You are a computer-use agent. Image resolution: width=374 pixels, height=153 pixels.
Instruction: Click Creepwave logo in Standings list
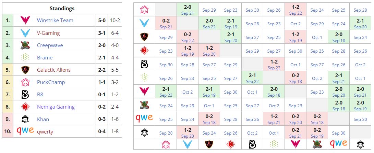(25, 45)
